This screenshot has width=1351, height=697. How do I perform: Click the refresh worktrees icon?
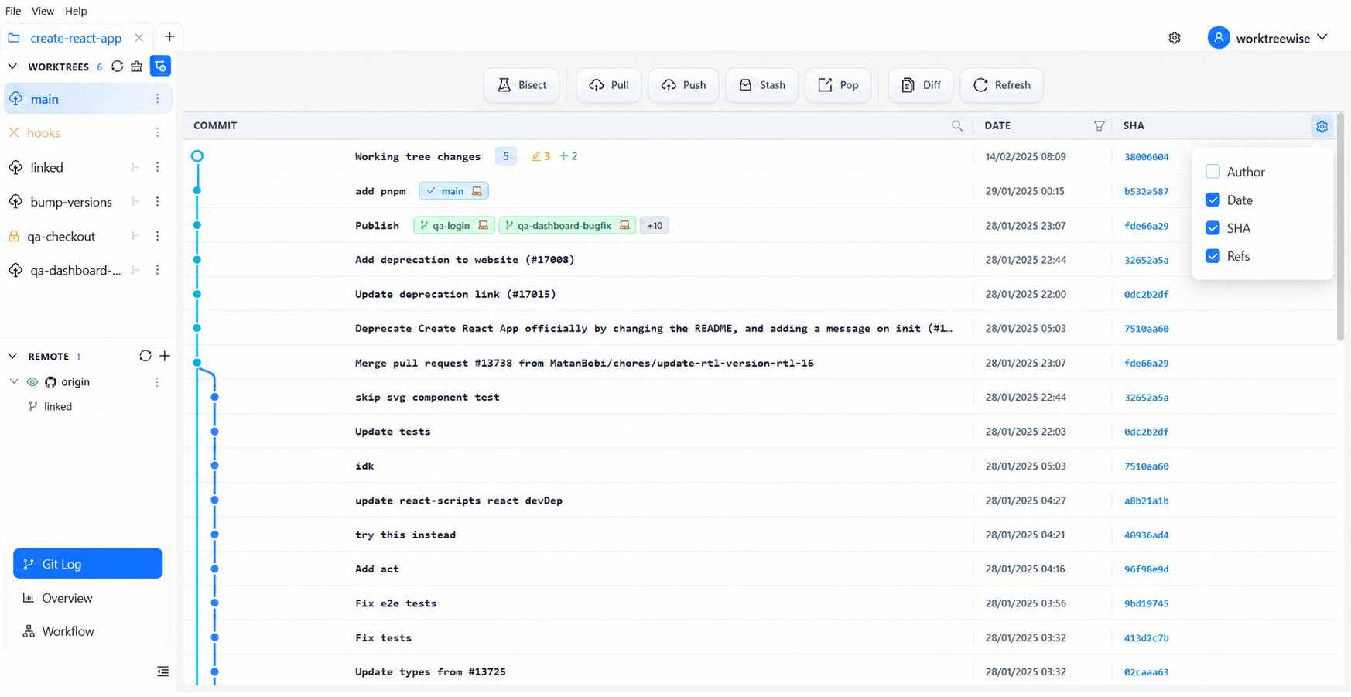pyautogui.click(x=117, y=67)
